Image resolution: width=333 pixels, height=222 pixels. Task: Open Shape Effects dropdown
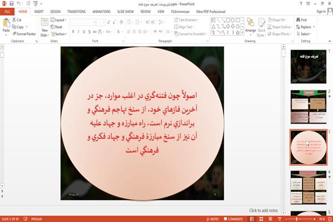click(x=280, y=34)
